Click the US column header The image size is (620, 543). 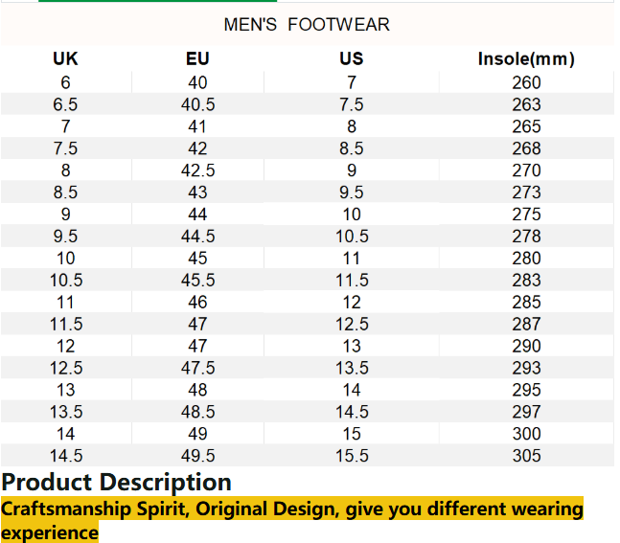click(x=352, y=59)
